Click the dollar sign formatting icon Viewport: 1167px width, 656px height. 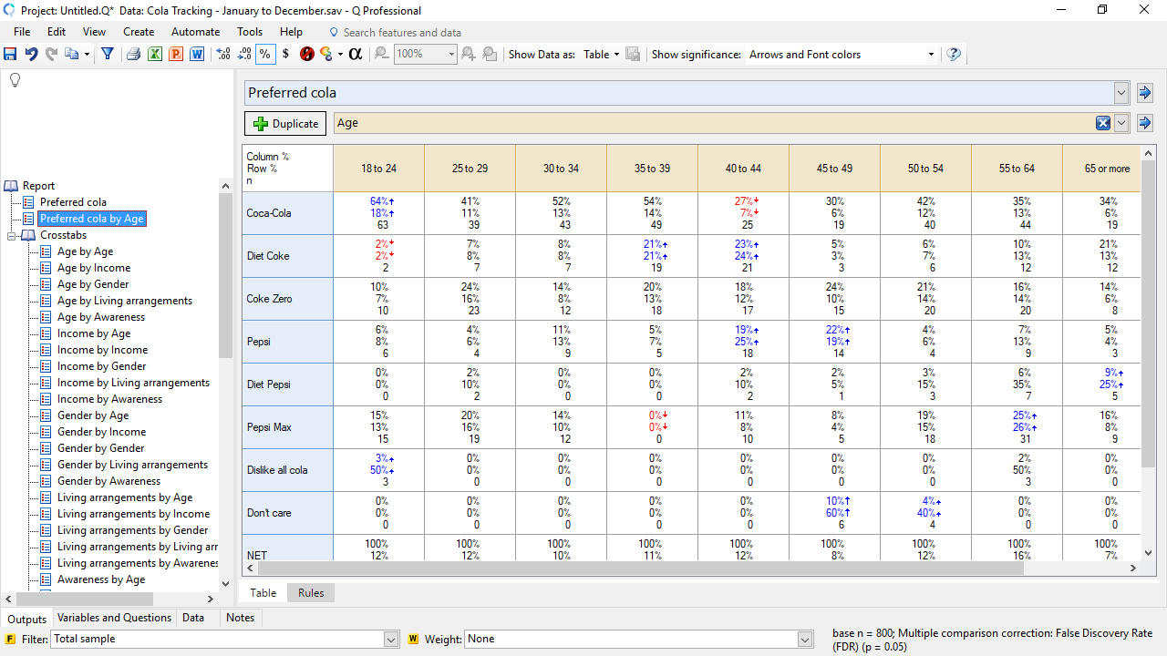(x=285, y=55)
